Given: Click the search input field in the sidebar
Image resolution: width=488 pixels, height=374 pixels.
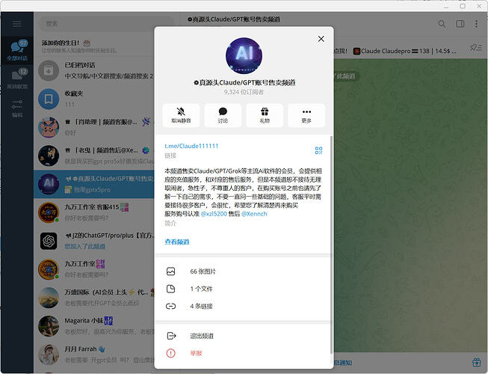Looking at the screenshot, I should point(107,24).
